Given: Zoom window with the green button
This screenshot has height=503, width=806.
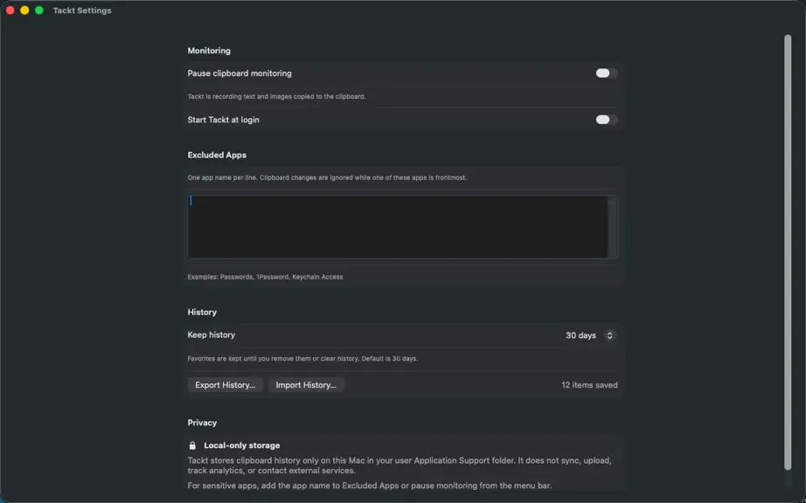Looking at the screenshot, I should tap(39, 10).
